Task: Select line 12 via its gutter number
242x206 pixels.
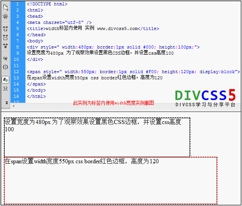Action: click(16, 72)
